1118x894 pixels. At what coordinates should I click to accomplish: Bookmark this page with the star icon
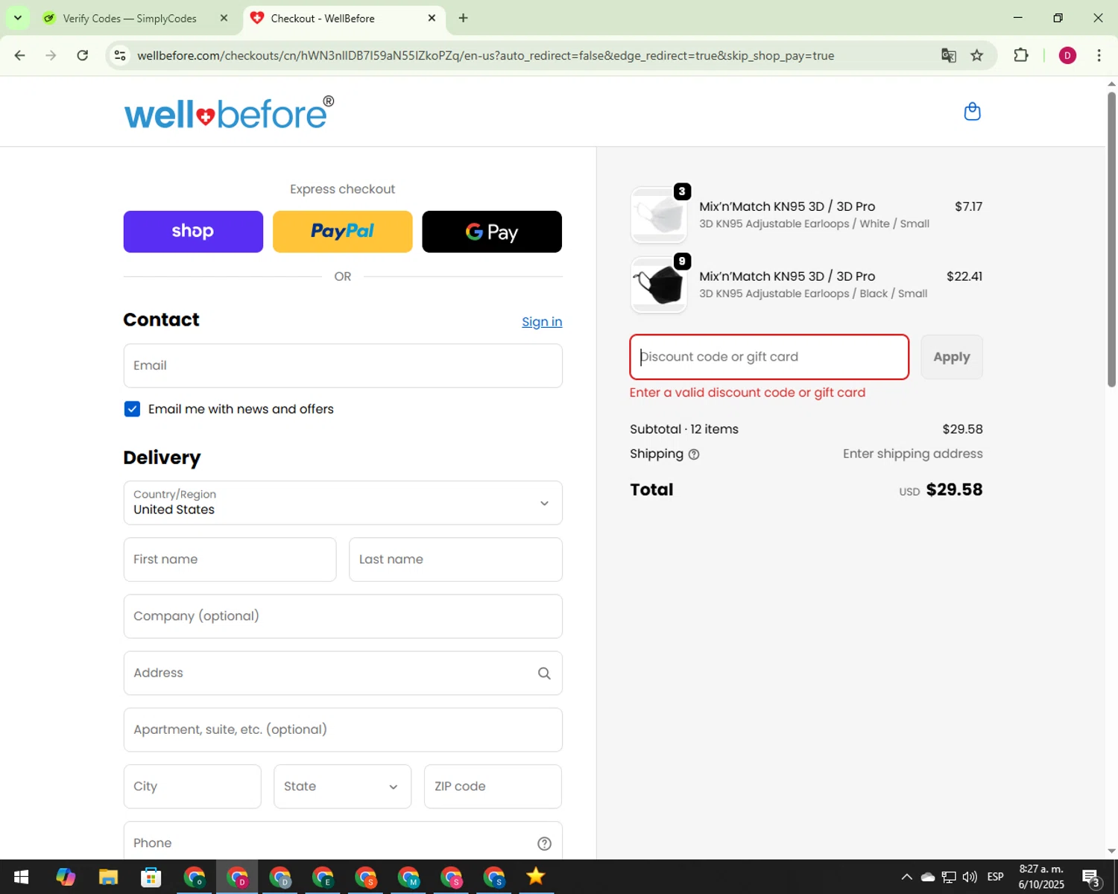(x=976, y=56)
